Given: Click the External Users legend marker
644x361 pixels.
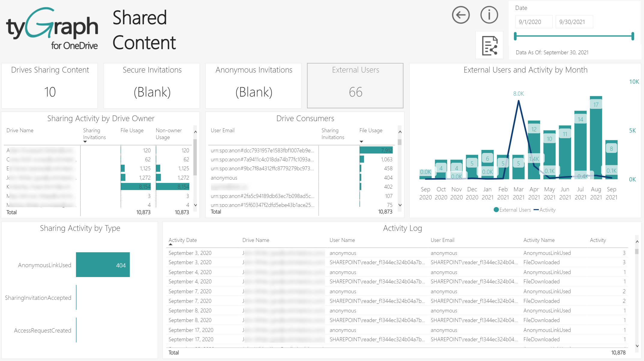Looking at the screenshot, I should (496, 210).
